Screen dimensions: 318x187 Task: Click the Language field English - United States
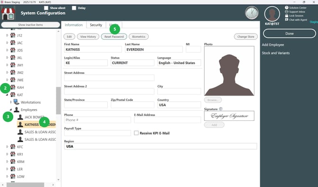[179, 63]
